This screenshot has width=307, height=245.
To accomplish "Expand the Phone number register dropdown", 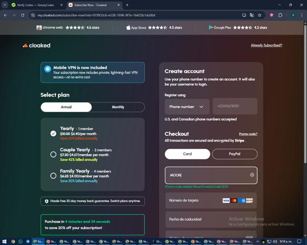I will tap(187, 107).
